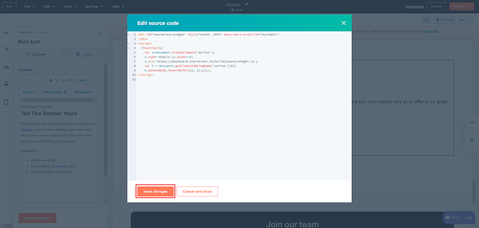Toggle italic formatting
Screen dimensions: 479x228
pyautogui.click(x=57, y=80)
